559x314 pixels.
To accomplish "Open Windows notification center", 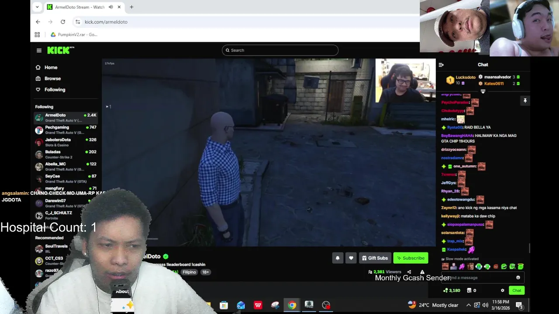I will (x=519, y=305).
